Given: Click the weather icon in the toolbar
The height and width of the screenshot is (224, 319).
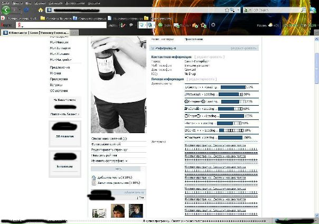Looking at the screenshot, I should pyautogui.click(x=270, y=25).
